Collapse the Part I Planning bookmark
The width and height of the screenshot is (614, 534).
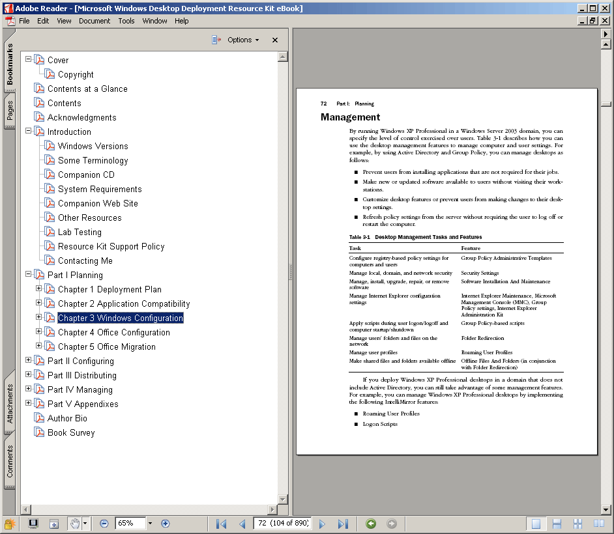click(x=28, y=274)
